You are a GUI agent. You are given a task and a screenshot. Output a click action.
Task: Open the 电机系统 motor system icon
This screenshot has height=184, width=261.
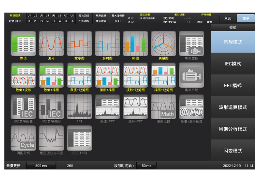click(x=191, y=75)
